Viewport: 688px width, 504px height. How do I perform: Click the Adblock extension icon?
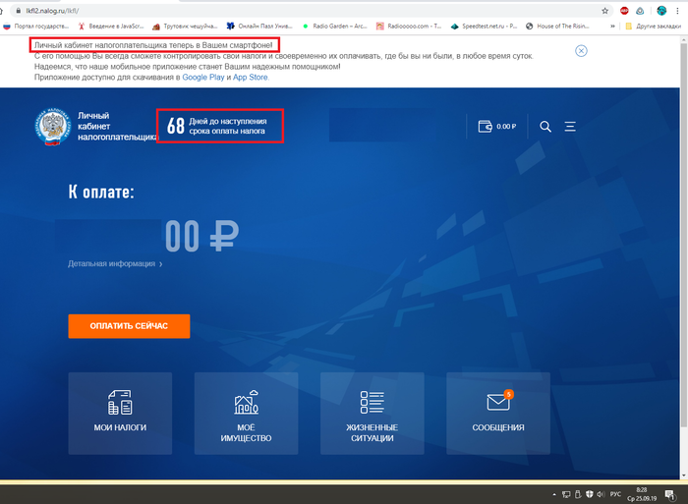(x=624, y=11)
